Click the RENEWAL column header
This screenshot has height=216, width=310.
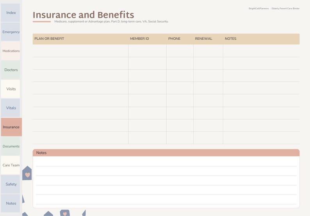point(203,39)
